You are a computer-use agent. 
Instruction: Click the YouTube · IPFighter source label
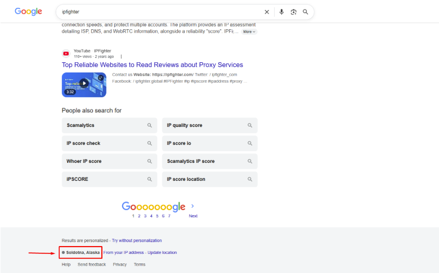point(92,51)
